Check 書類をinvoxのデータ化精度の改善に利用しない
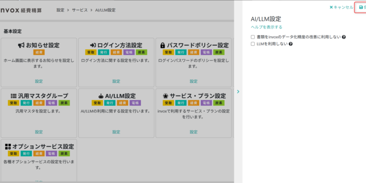 253,37
